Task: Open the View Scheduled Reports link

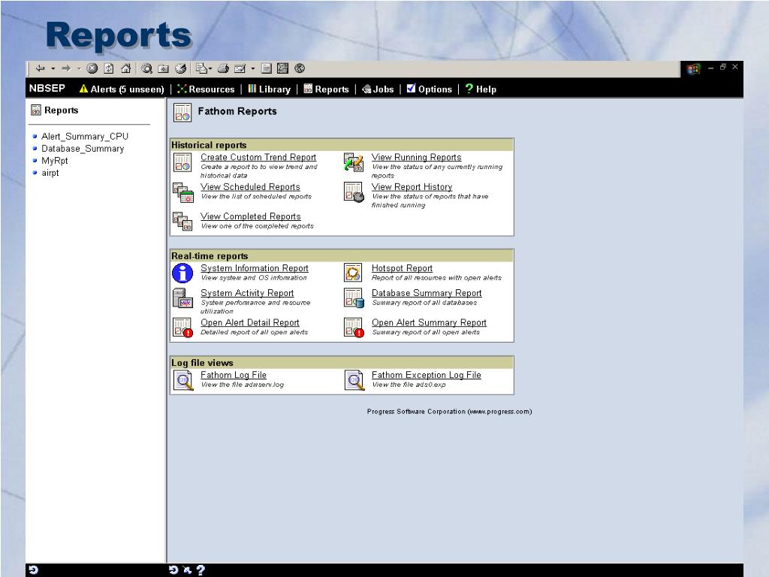Action: tap(250, 187)
